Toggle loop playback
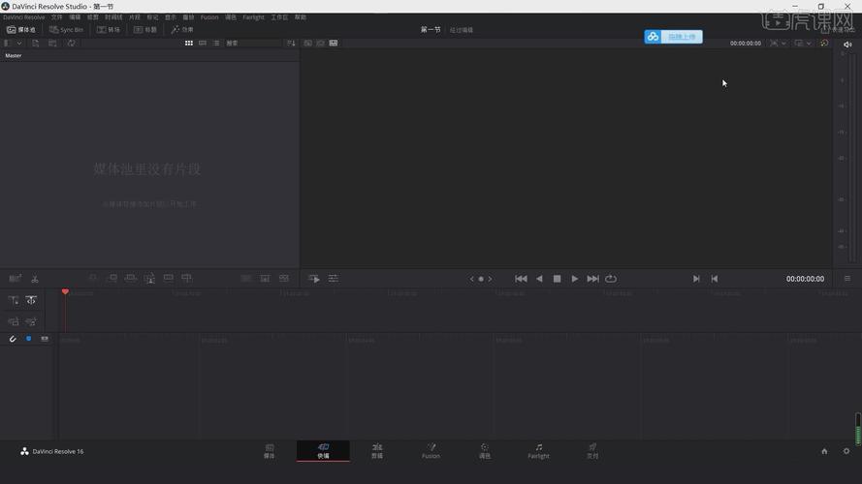 [611, 279]
